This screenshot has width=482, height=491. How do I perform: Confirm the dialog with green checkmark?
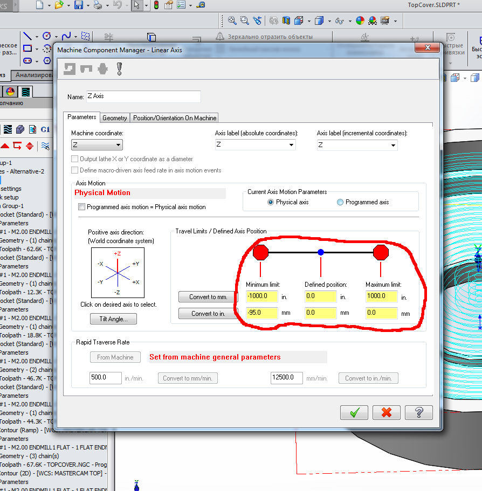click(354, 412)
